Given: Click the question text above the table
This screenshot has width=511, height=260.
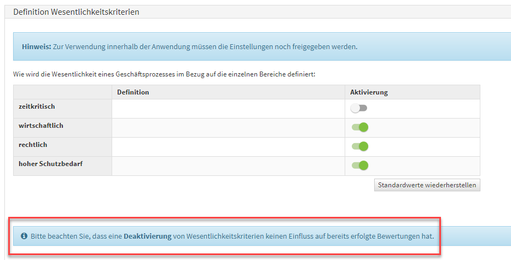Looking at the screenshot, I should click(x=164, y=74).
